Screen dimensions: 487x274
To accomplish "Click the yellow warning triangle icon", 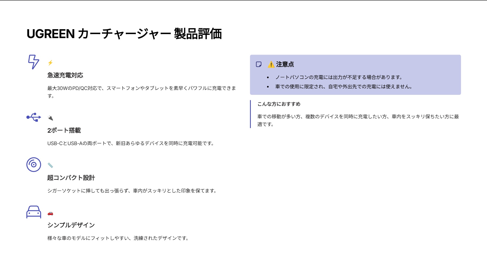I will (271, 65).
